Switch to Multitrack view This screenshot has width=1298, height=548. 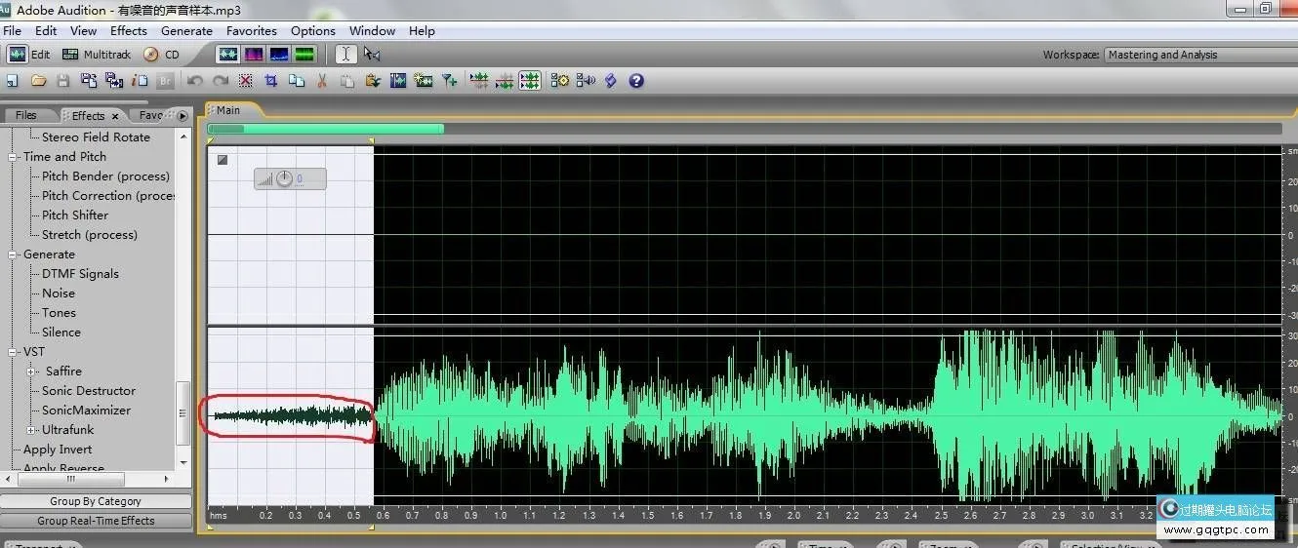pos(96,55)
